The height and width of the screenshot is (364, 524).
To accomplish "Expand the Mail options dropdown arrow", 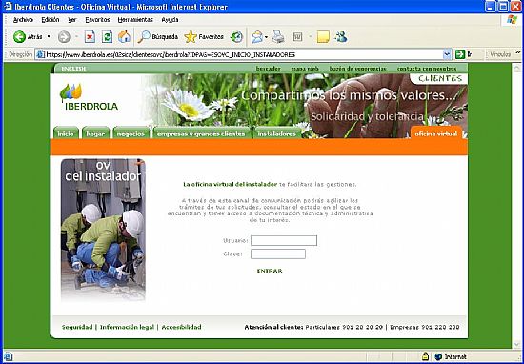I will [267, 37].
